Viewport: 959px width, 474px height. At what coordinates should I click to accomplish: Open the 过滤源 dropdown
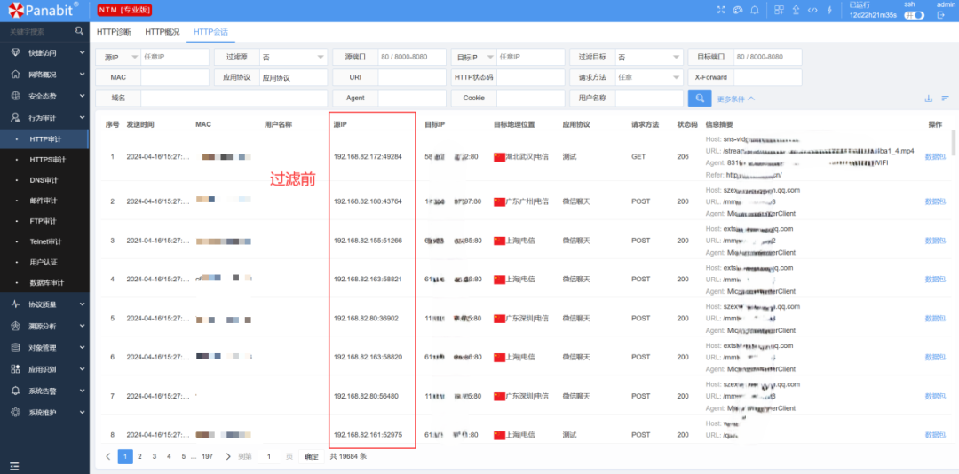[x=294, y=57]
